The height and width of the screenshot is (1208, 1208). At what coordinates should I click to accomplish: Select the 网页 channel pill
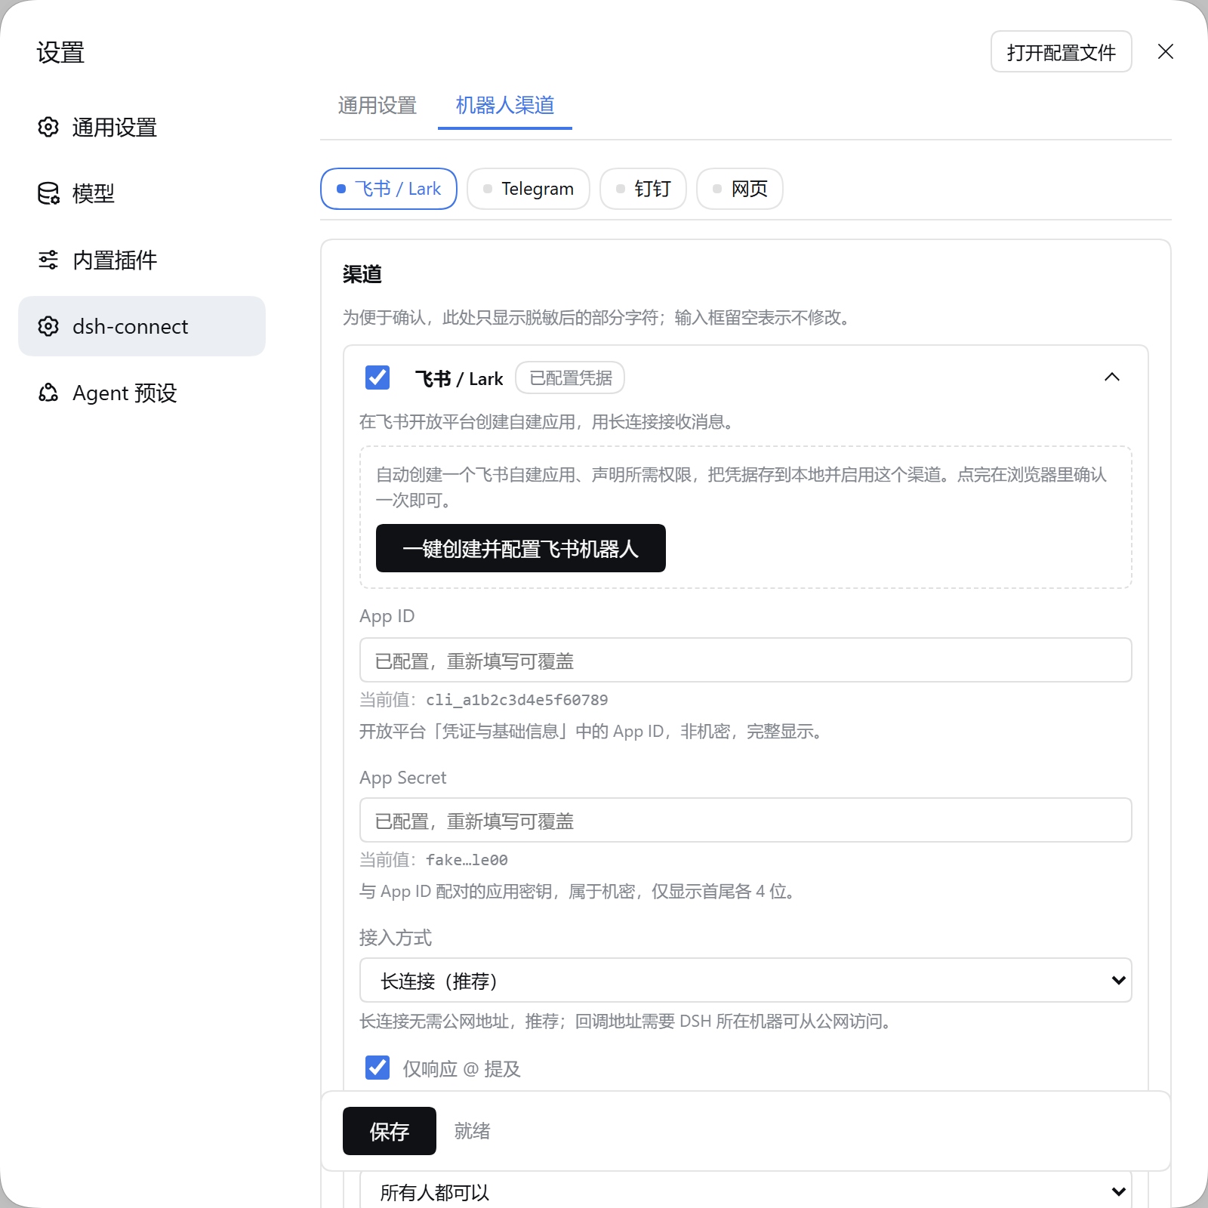point(740,189)
